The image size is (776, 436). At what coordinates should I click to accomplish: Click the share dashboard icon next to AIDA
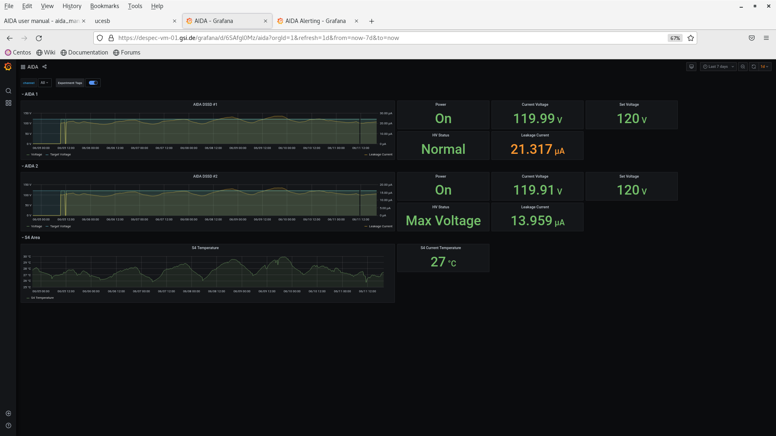coord(44,67)
